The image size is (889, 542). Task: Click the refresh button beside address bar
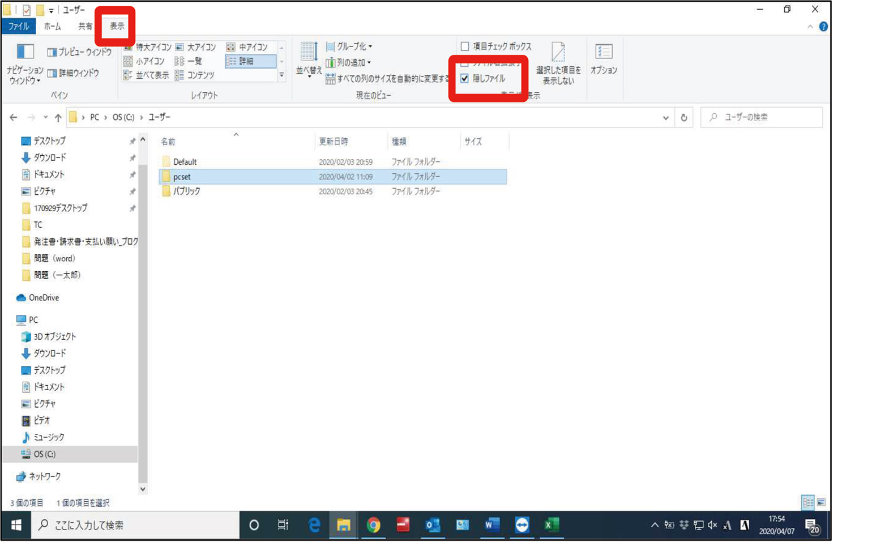click(x=684, y=117)
